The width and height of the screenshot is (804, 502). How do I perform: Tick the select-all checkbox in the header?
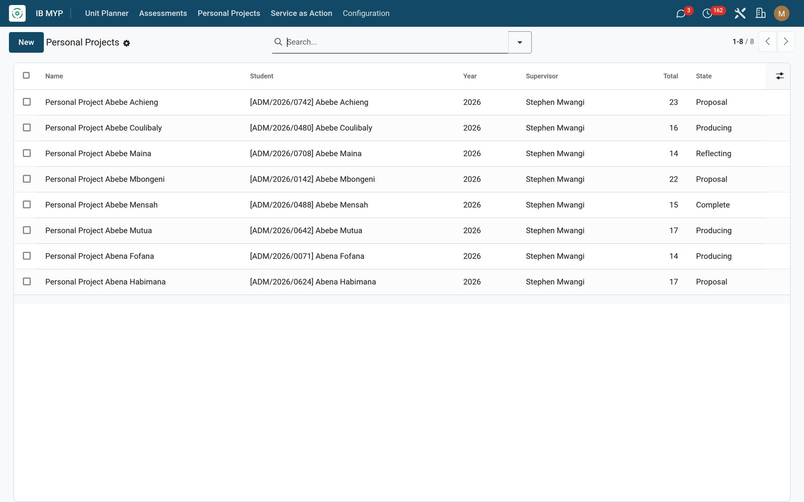[x=27, y=75]
